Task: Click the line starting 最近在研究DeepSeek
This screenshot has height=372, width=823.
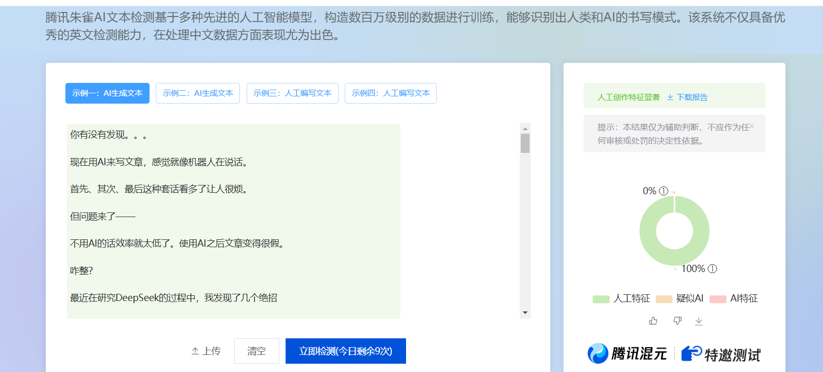Action: 173,298
